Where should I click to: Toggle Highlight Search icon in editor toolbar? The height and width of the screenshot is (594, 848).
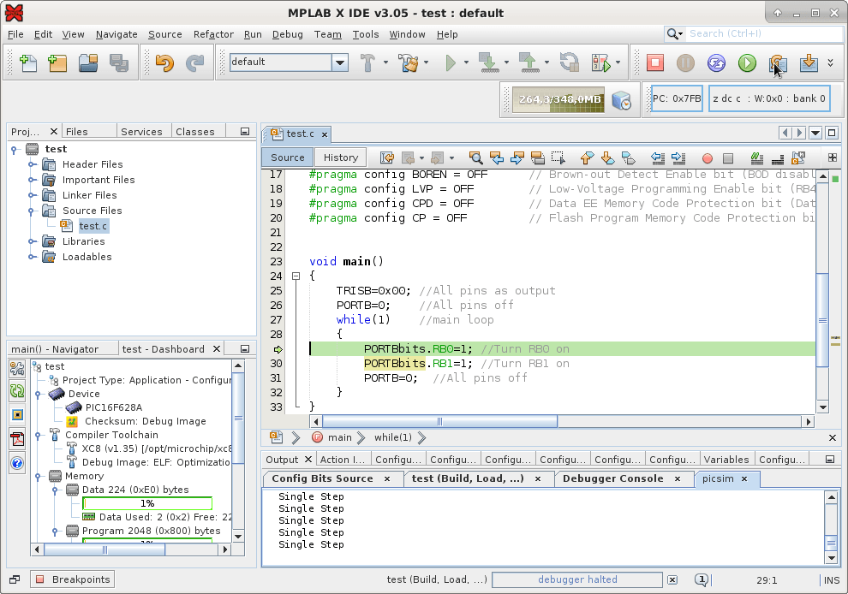[538, 157]
